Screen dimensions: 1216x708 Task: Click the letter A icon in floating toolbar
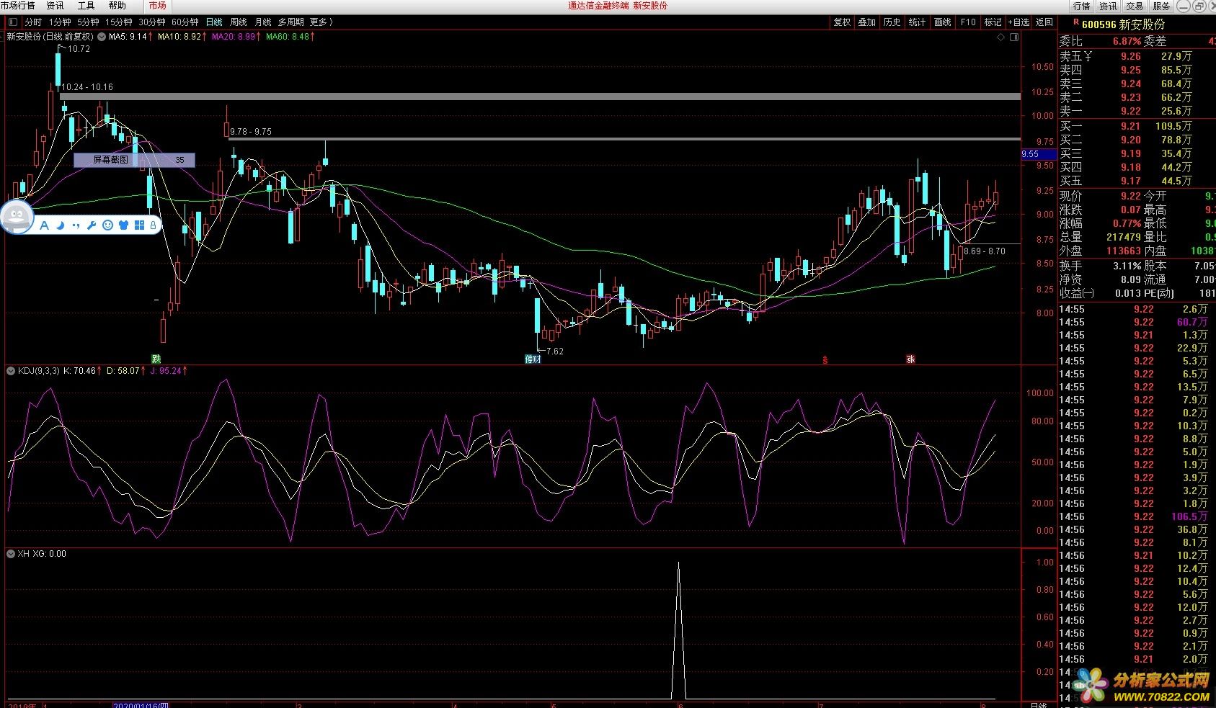(44, 225)
